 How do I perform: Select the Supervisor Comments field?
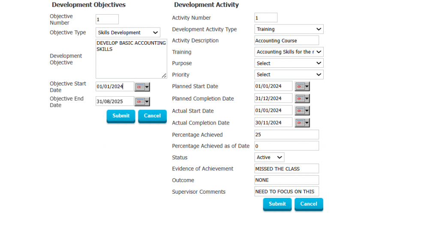[x=287, y=191]
